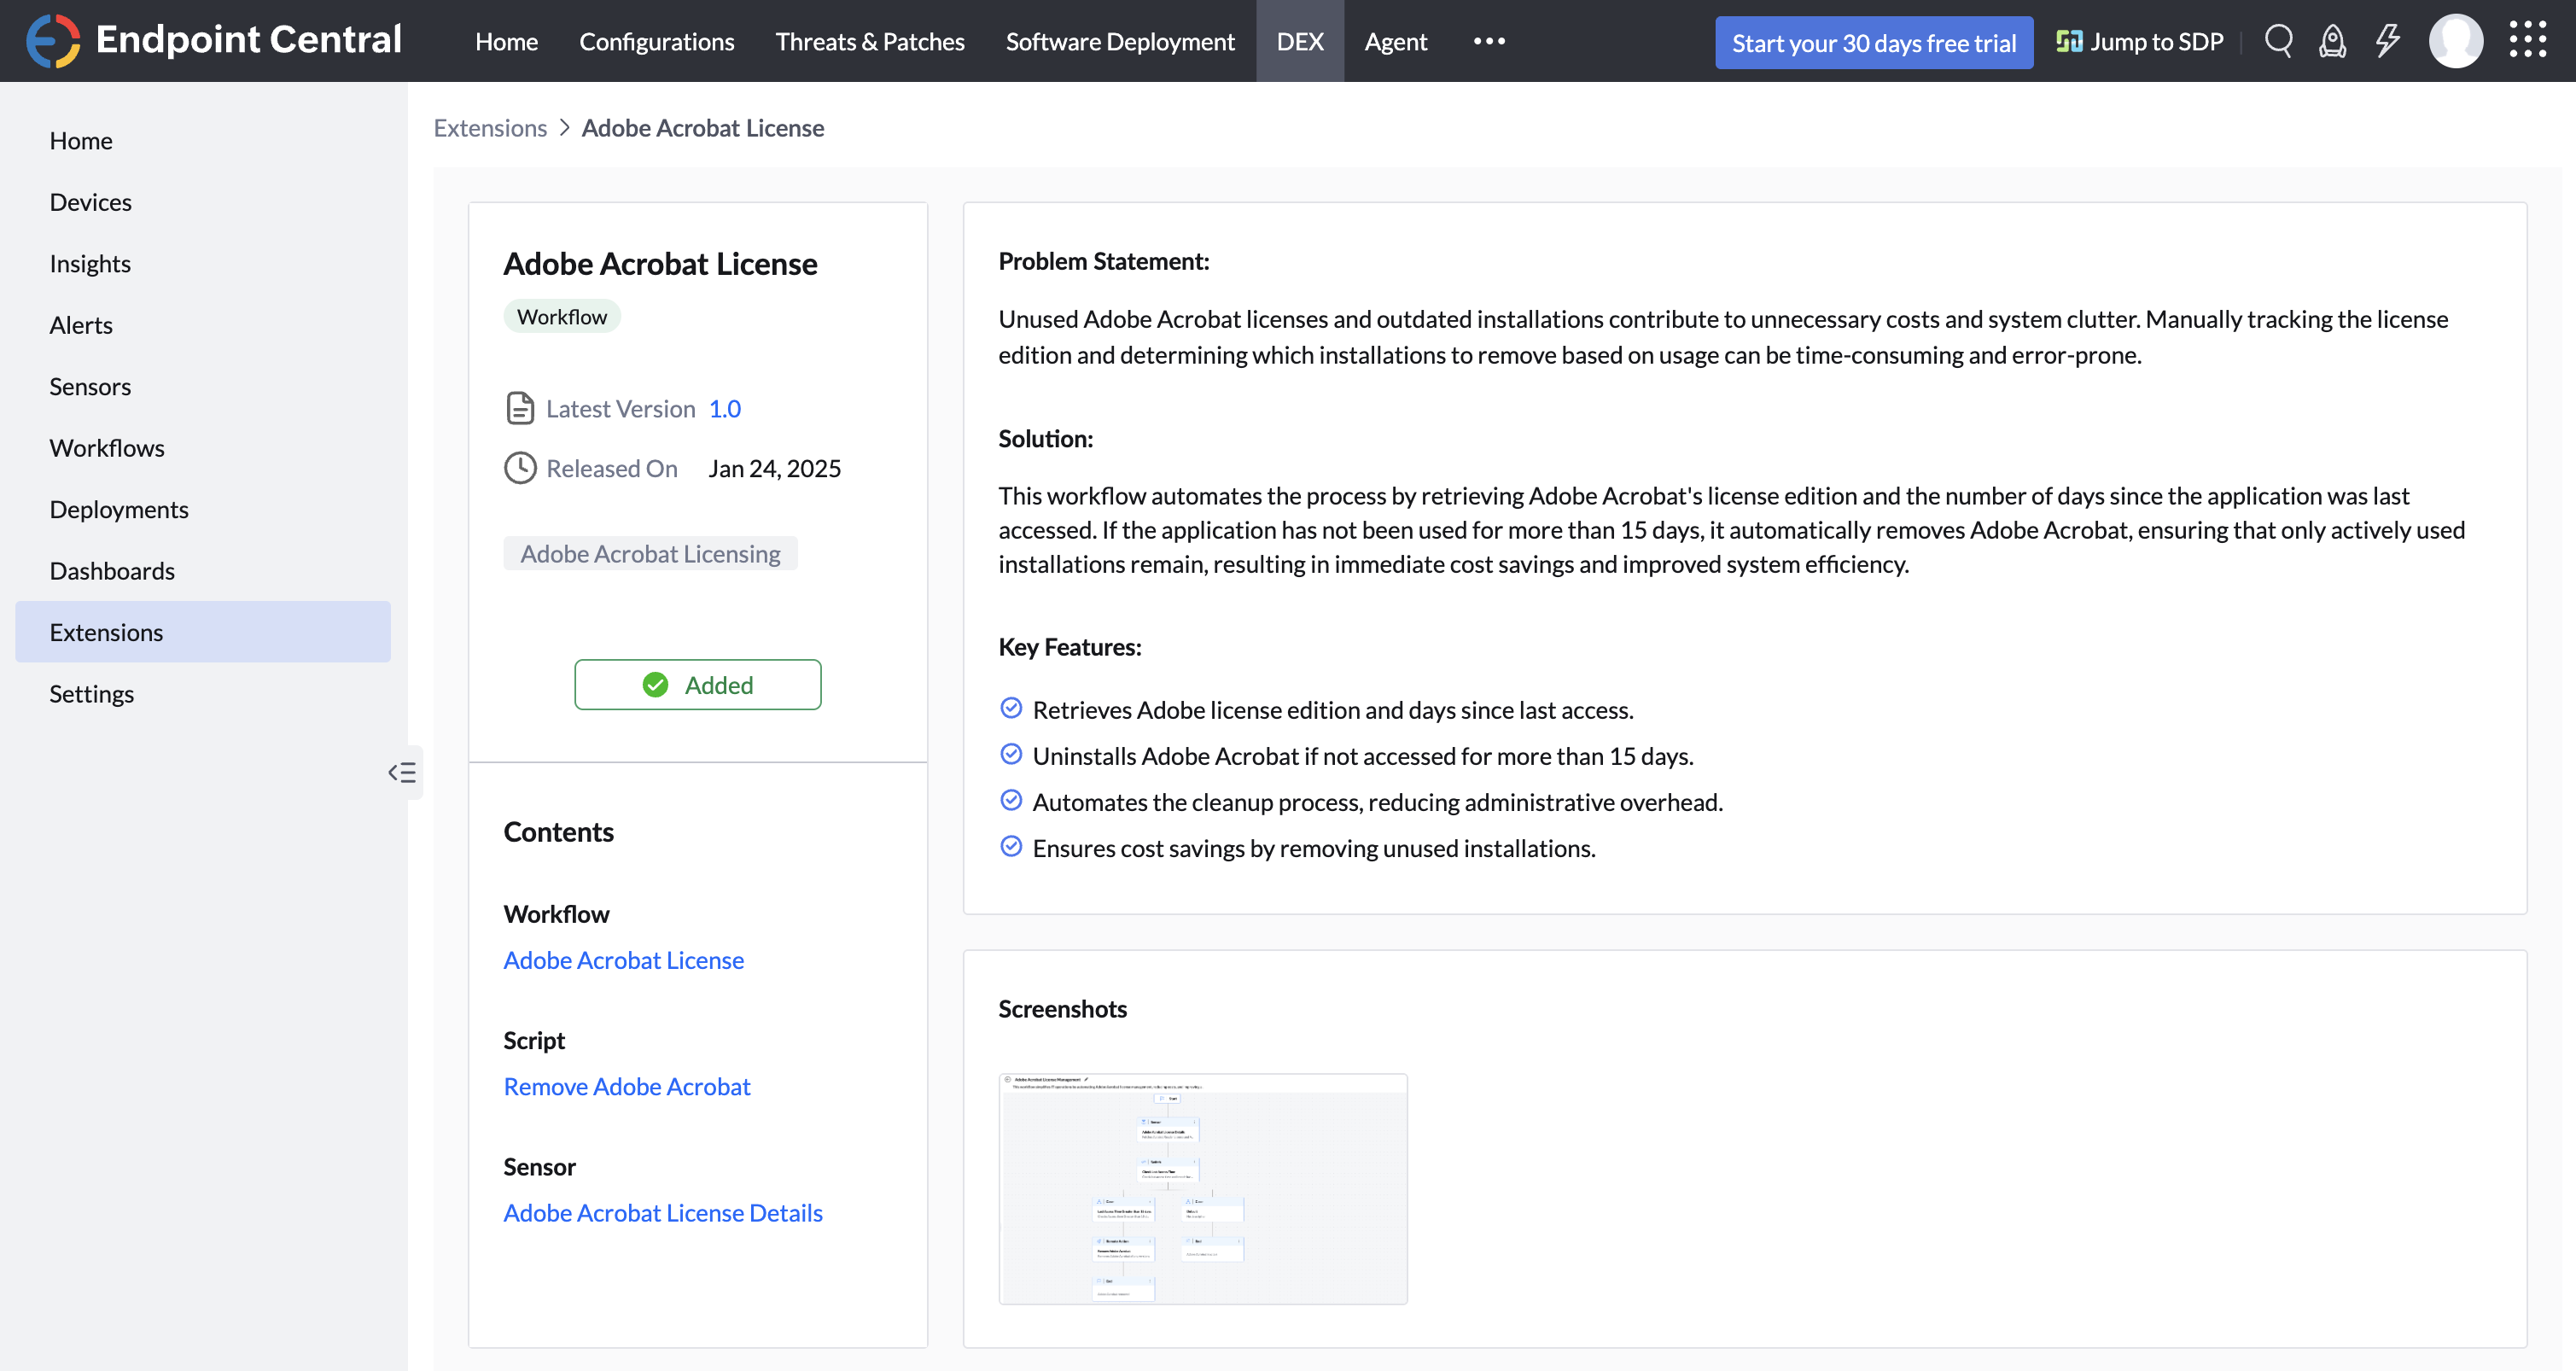Image resolution: width=2576 pixels, height=1371 pixels.
Task: Select Workflows in the sidebar
Action: tap(107, 448)
